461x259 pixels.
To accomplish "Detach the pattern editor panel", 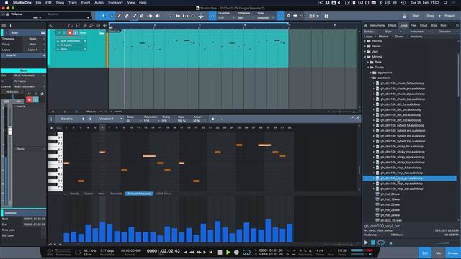I will click(352, 118).
